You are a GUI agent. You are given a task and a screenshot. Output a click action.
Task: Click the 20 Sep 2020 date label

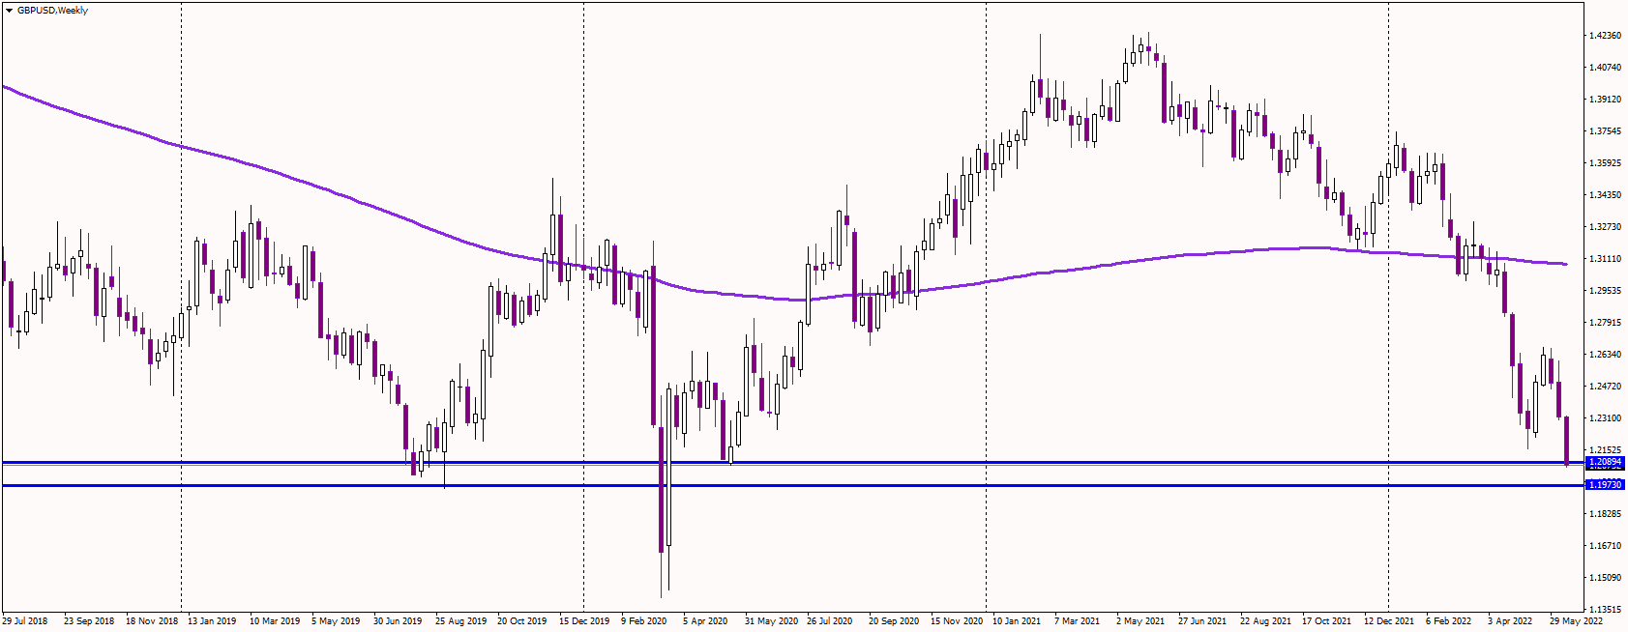(x=894, y=621)
